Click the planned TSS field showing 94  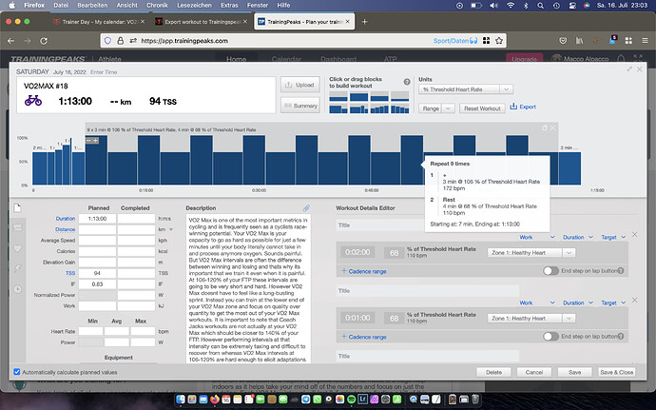point(98,273)
